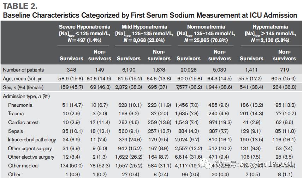Click pneumonia cell '1,456 (7.0)'

point(187,105)
